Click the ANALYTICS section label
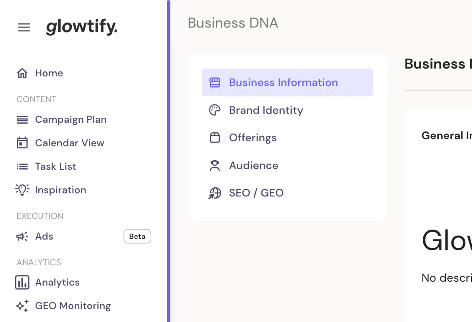 click(39, 262)
